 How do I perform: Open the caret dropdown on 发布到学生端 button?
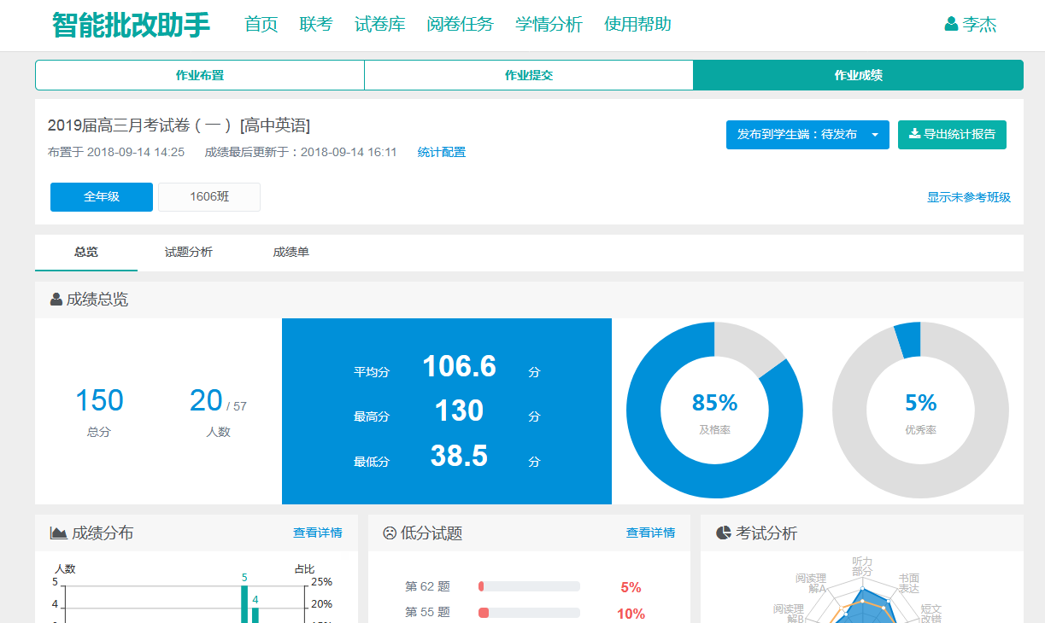(x=875, y=135)
